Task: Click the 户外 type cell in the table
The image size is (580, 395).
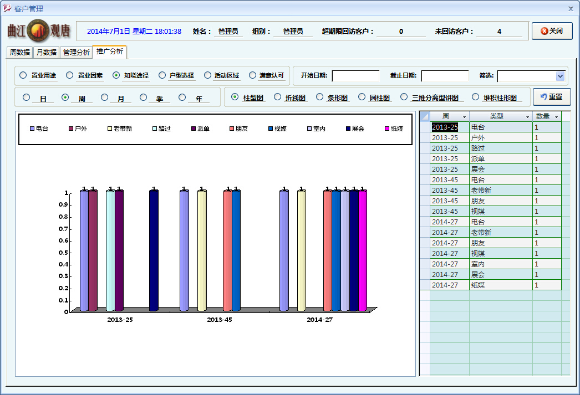Action: click(501, 138)
